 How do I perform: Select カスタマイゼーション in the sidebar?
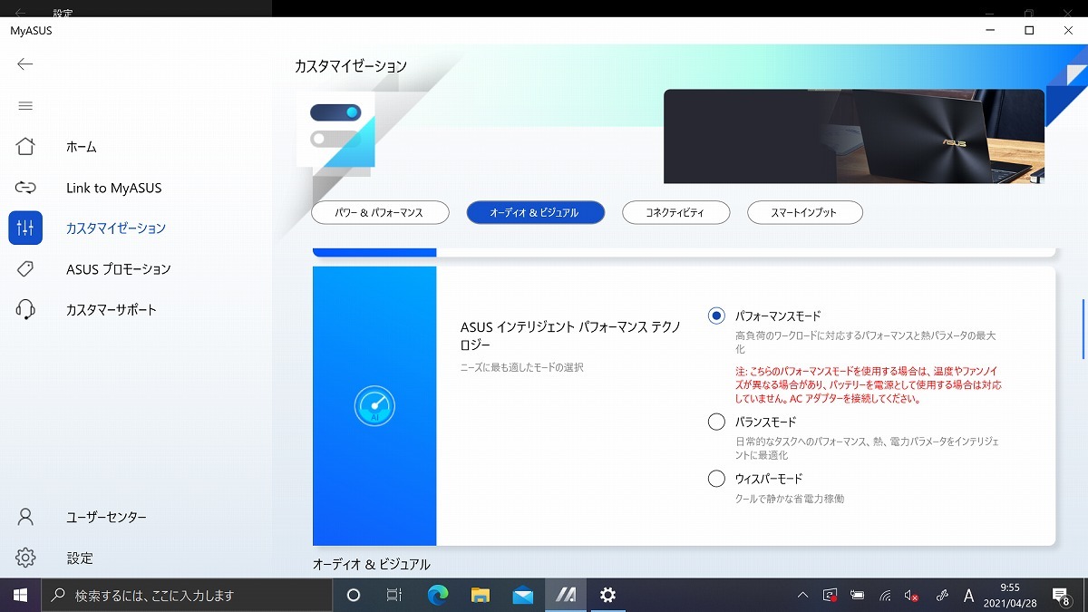click(x=116, y=228)
